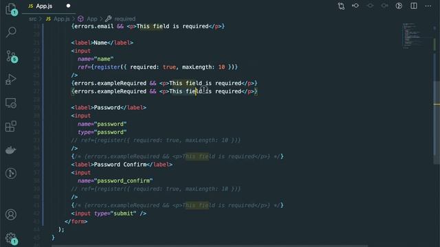
Task: Click the required breadcrumb
Action: point(124,19)
